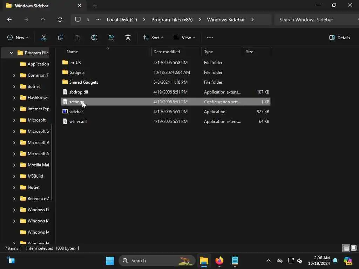Click the Copy icon in toolbar

(60, 37)
